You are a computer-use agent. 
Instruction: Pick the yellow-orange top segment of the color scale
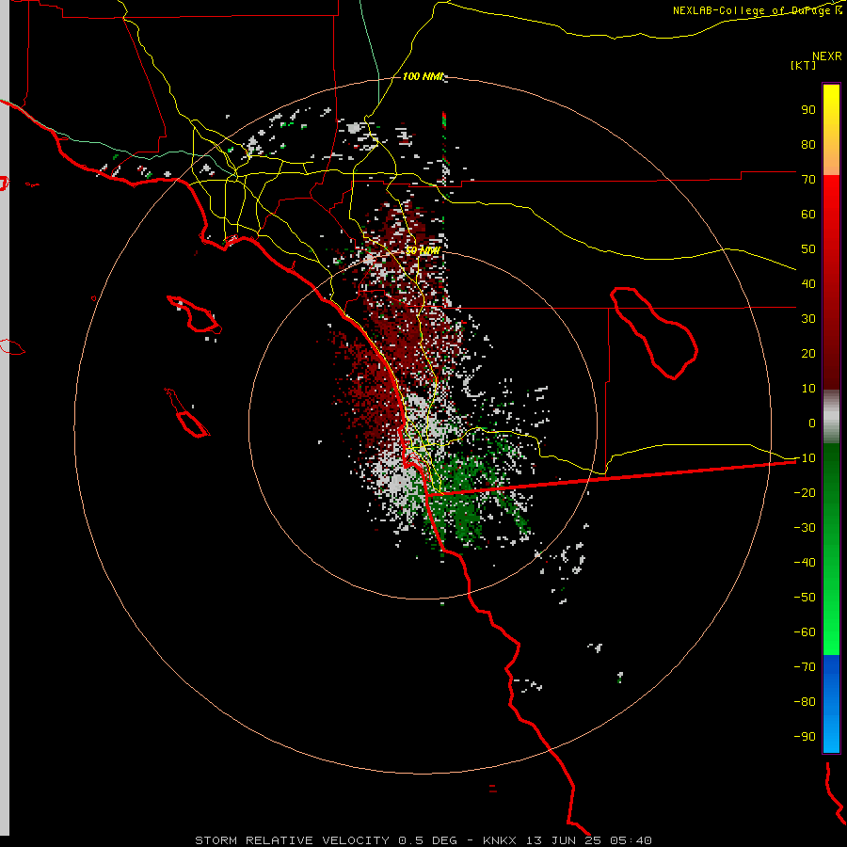point(831,130)
